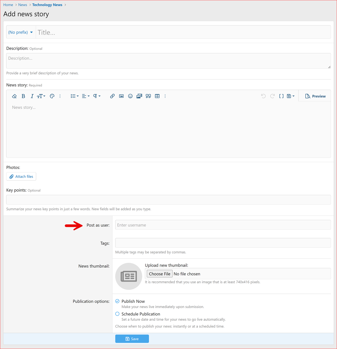Screen dimensions: 337x349
Task: Open the paragraph alignment dropdown
Action: click(x=85, y=96)
